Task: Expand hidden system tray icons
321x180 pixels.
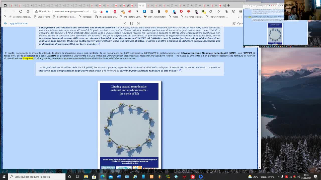Action: click(x=278, y=177)
